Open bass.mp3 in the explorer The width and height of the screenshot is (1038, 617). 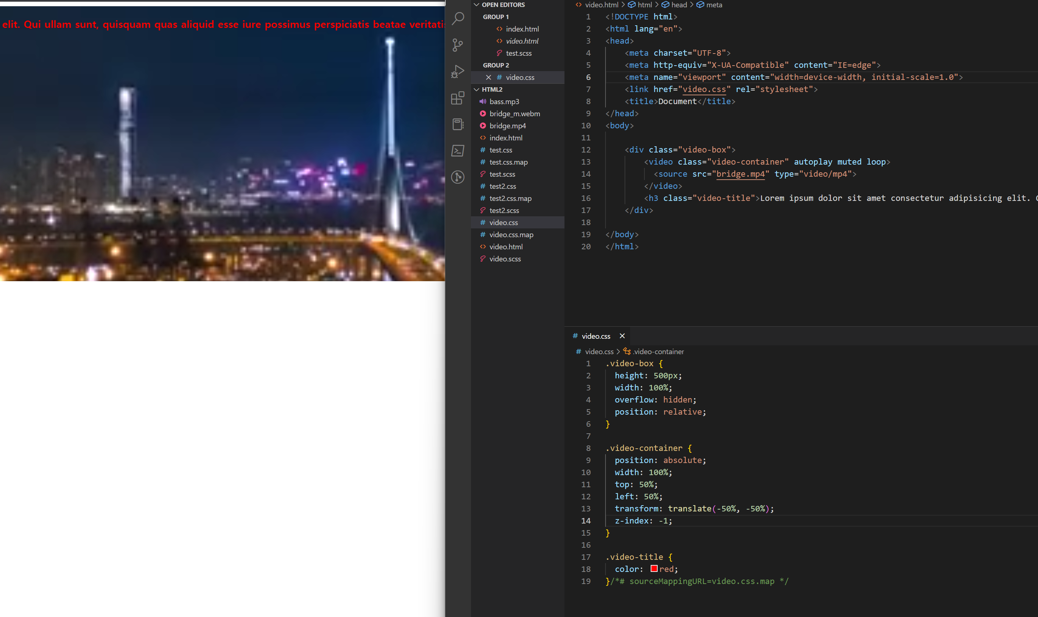(518, 102)
